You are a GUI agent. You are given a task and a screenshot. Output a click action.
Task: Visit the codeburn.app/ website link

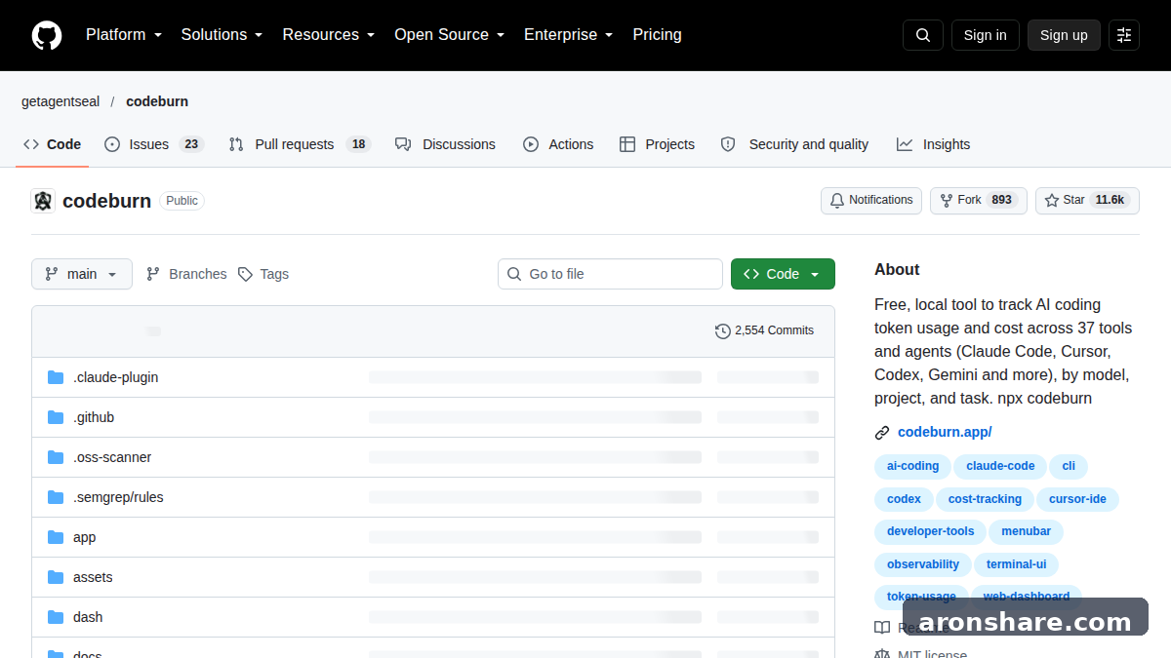pyautogui.click(x=945, y=432)
